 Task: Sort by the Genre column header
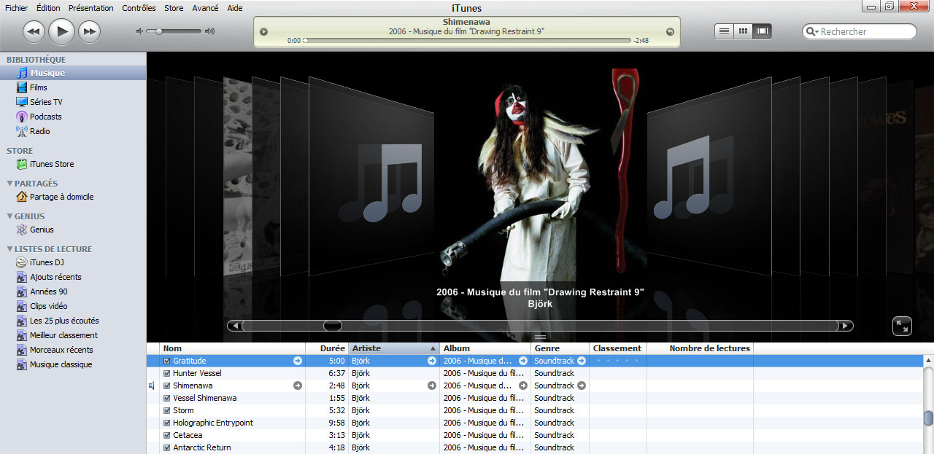coord(560,348)
